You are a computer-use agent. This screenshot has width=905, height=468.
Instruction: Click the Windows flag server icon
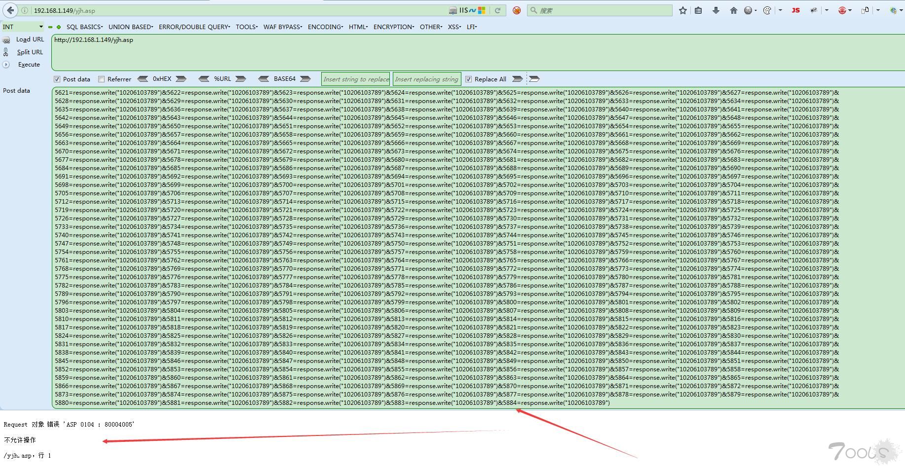(x=482, y=10)
